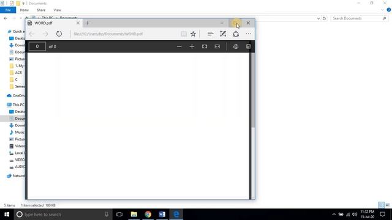Go back in Edge browser
Screen dimensions: 392x220
pyautogui.click(x=32, y=34)
